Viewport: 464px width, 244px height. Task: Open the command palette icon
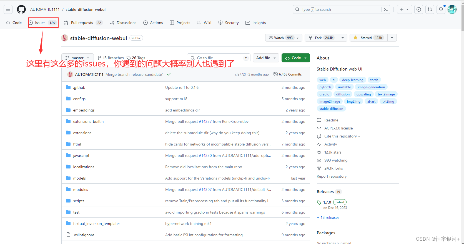point(386,9)
